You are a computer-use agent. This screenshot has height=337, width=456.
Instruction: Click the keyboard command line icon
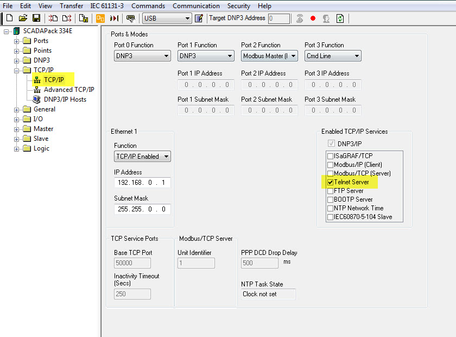[131, 18]
